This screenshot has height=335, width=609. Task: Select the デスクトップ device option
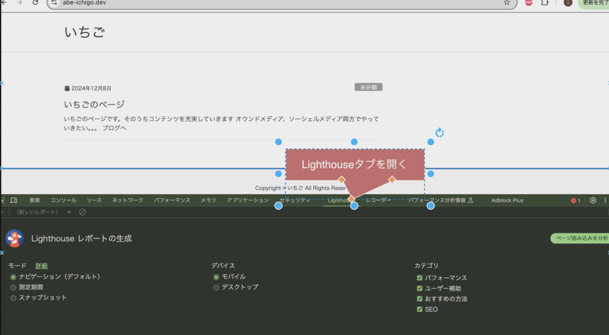click(x=216, y=287)
